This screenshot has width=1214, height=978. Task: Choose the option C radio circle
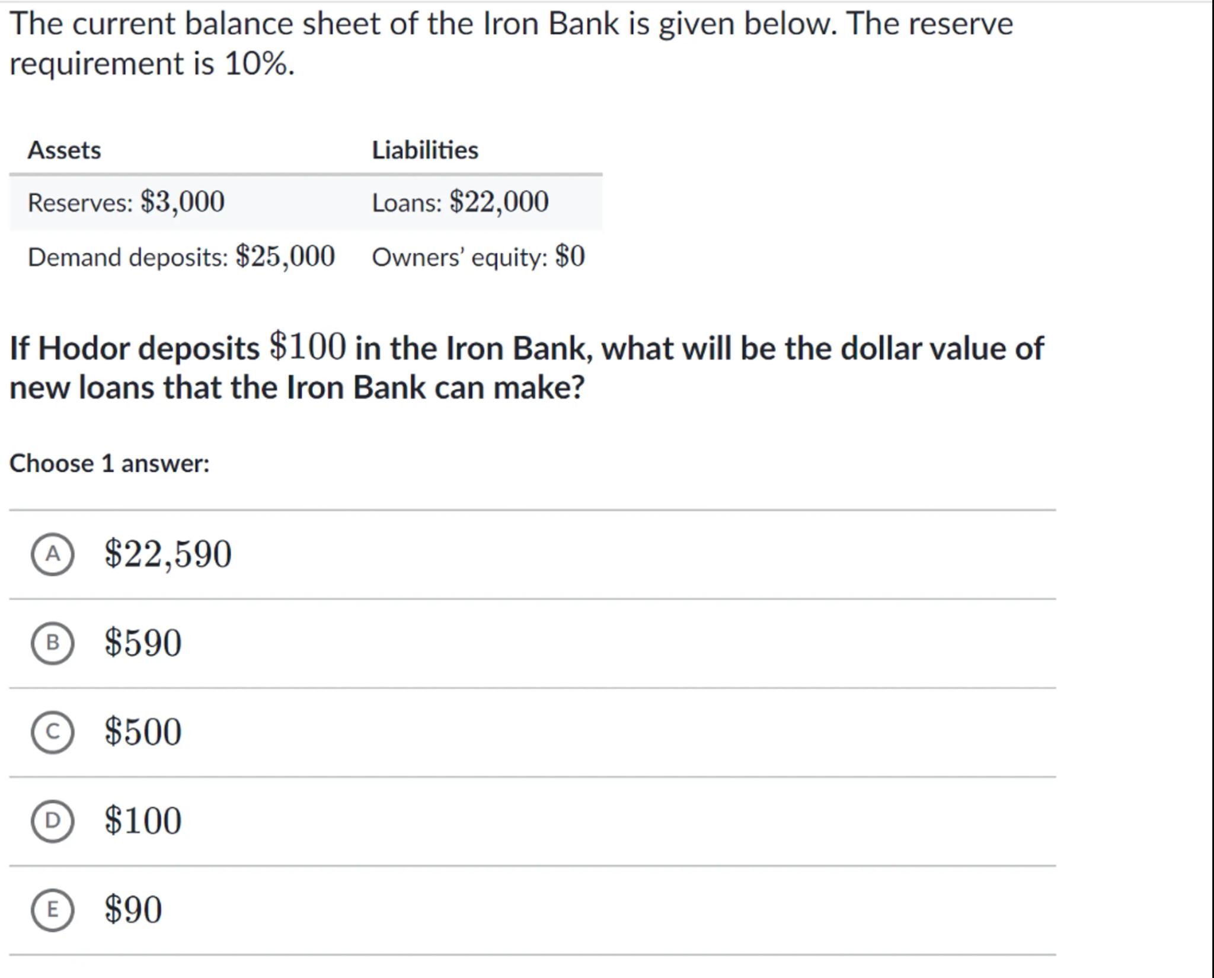[x=53, y=732]
